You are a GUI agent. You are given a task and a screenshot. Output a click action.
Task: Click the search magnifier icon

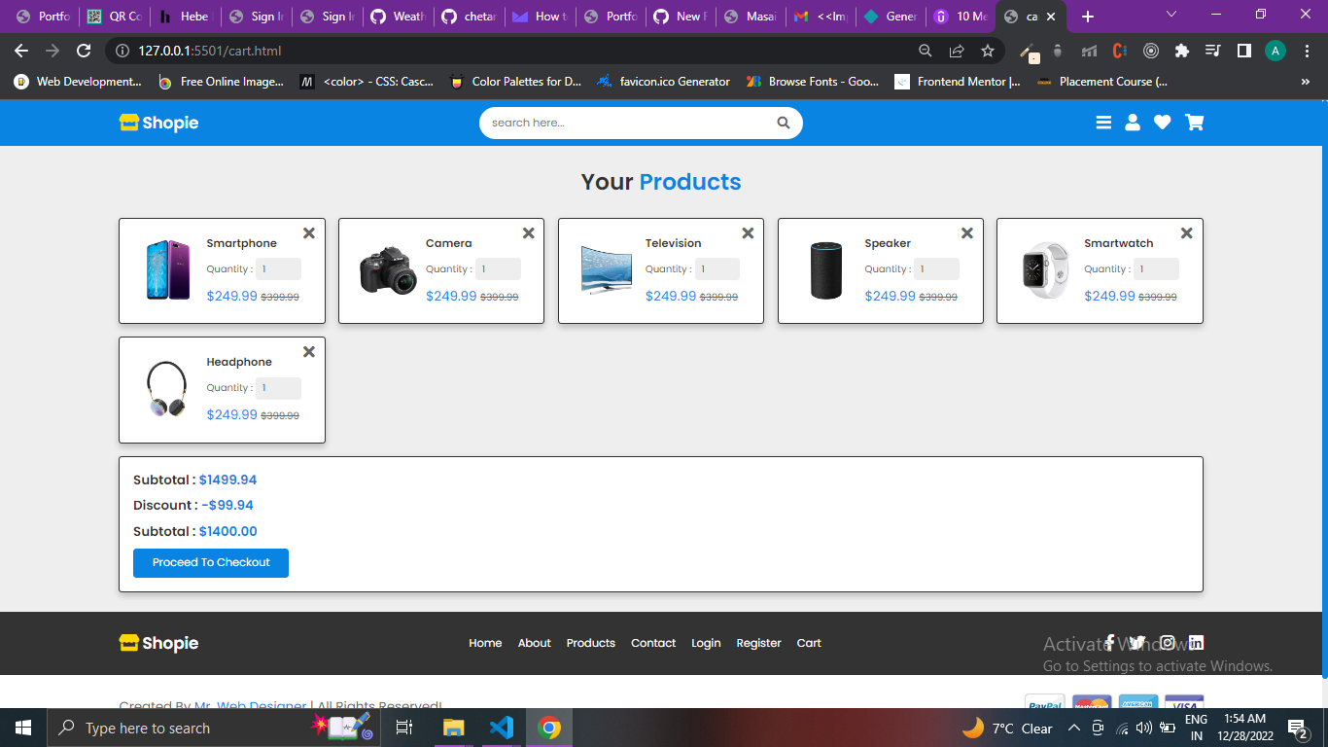[783, 123]
